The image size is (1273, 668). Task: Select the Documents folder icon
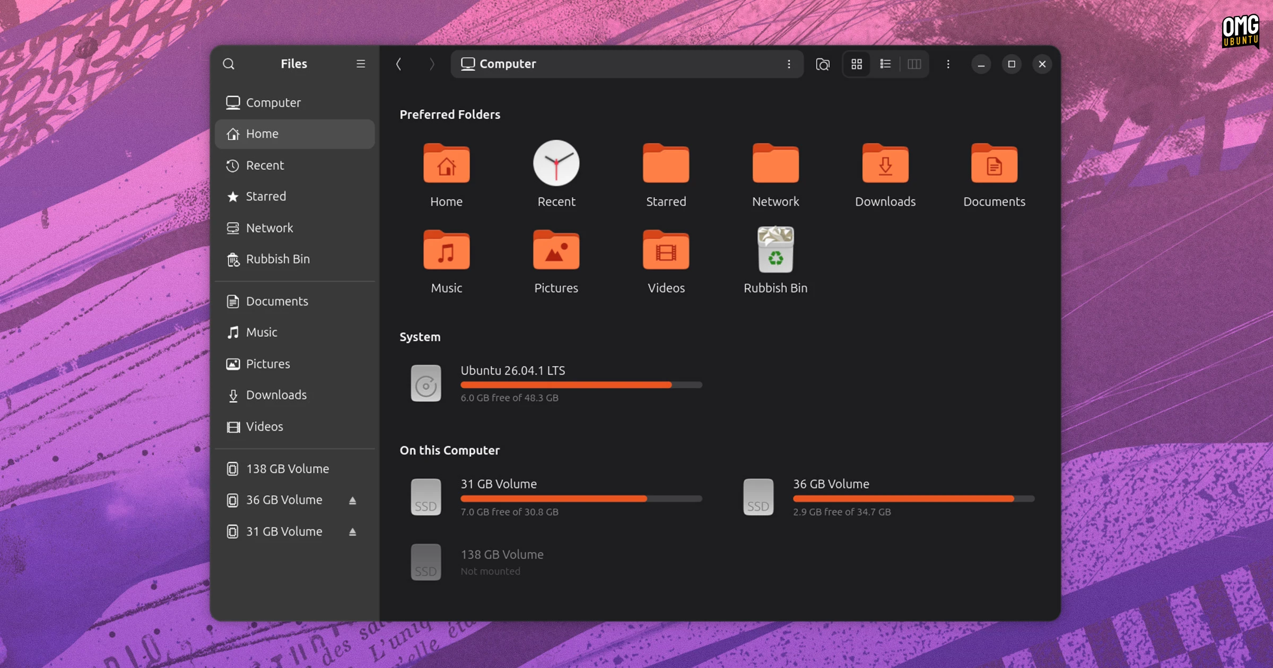pyautogui.click(x=995, y=164)
